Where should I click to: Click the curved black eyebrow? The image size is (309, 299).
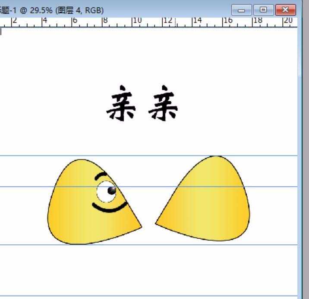[100, 176]
